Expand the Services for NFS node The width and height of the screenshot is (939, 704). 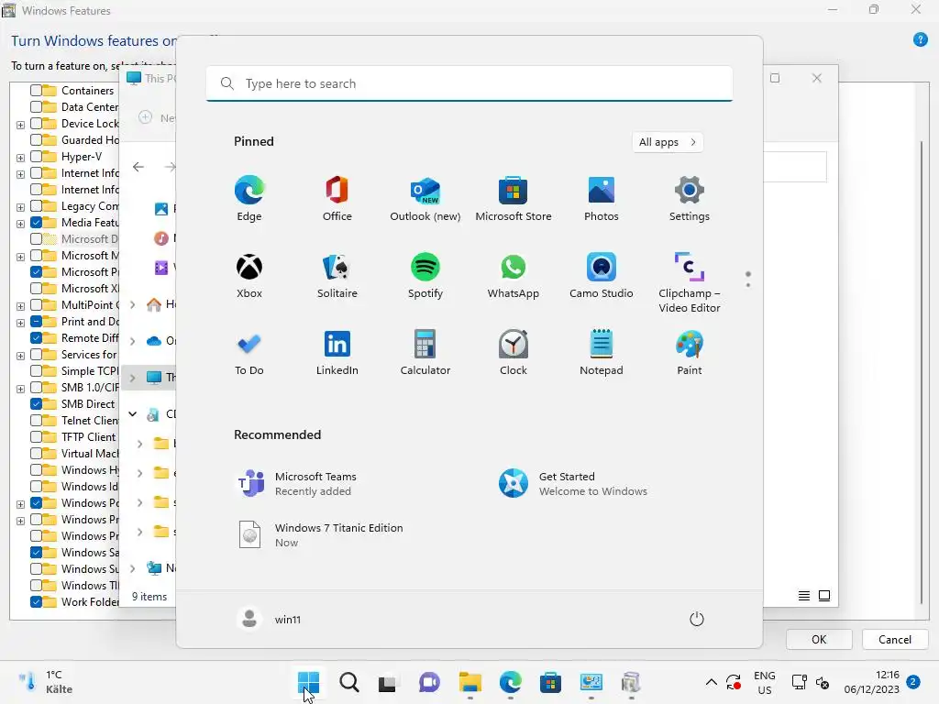coord(20,356)
